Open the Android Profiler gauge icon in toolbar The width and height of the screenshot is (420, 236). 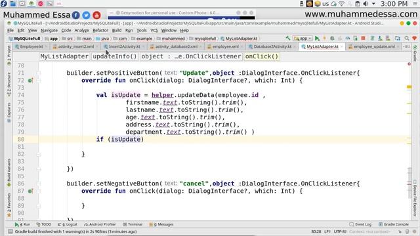click(x=348, y=38)
